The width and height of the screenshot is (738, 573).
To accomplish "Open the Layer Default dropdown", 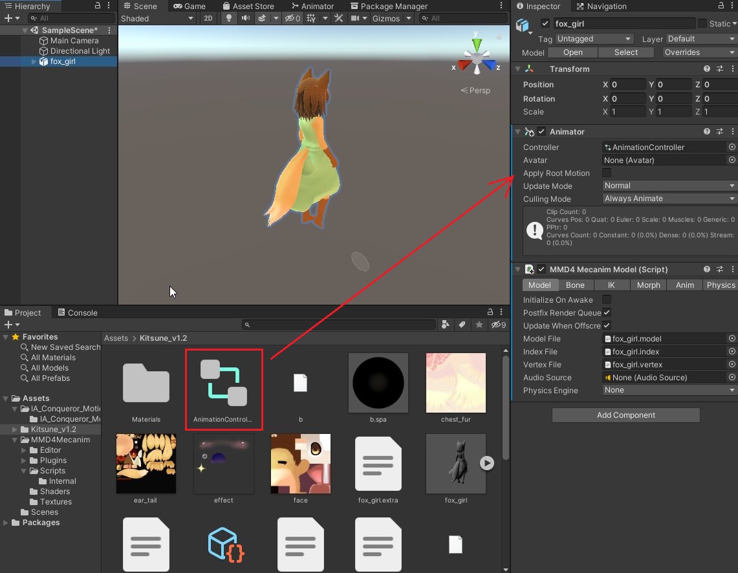I will coord(701,39).
